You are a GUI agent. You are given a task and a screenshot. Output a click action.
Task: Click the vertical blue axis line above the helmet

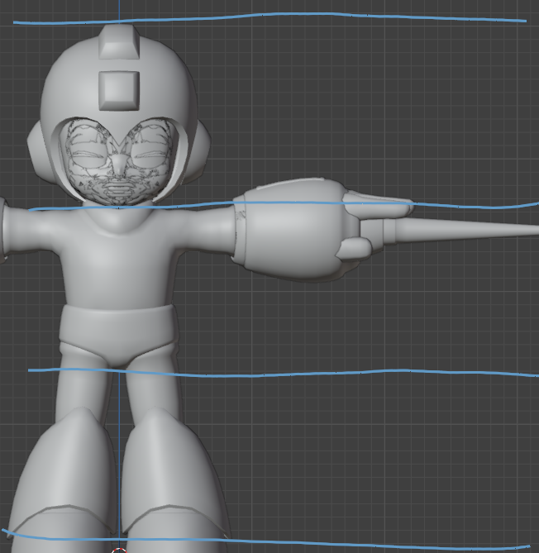coord(118,10)
